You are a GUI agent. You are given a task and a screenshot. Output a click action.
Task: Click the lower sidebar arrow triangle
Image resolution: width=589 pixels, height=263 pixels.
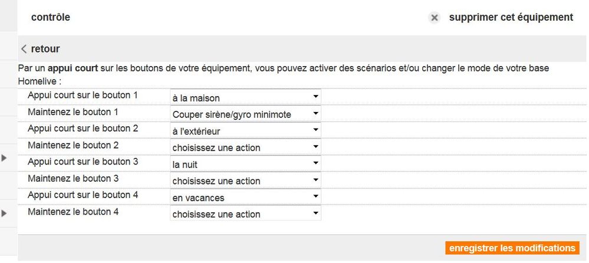[4, 213]
